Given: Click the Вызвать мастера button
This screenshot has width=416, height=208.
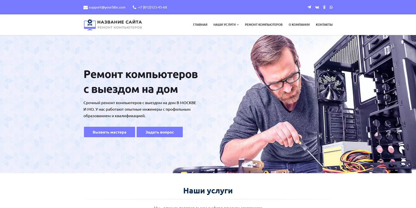Looking at the screenshot, I should pyautogui.click(x=110, y=132).
